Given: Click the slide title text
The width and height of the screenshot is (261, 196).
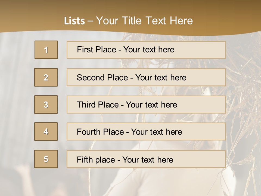Looking at the screenshot, I should click(128, 21).
